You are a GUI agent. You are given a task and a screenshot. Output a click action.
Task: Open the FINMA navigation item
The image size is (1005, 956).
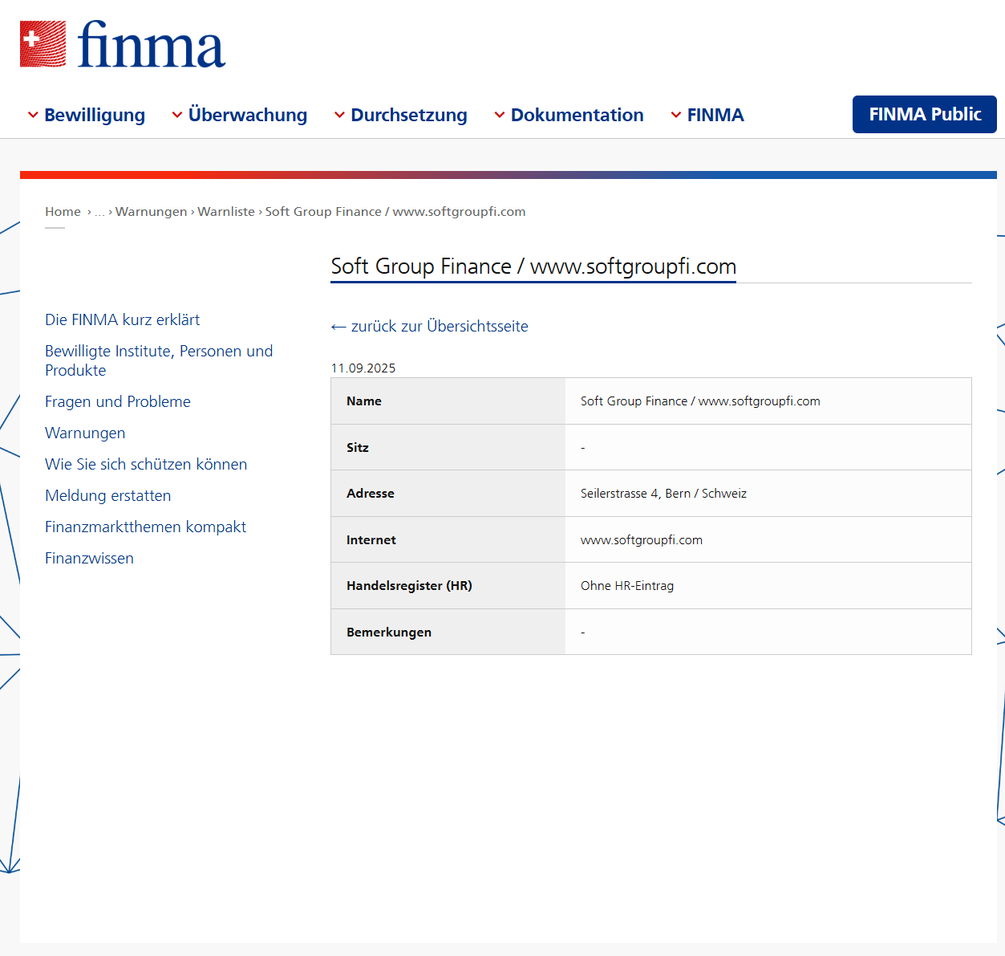715,115
